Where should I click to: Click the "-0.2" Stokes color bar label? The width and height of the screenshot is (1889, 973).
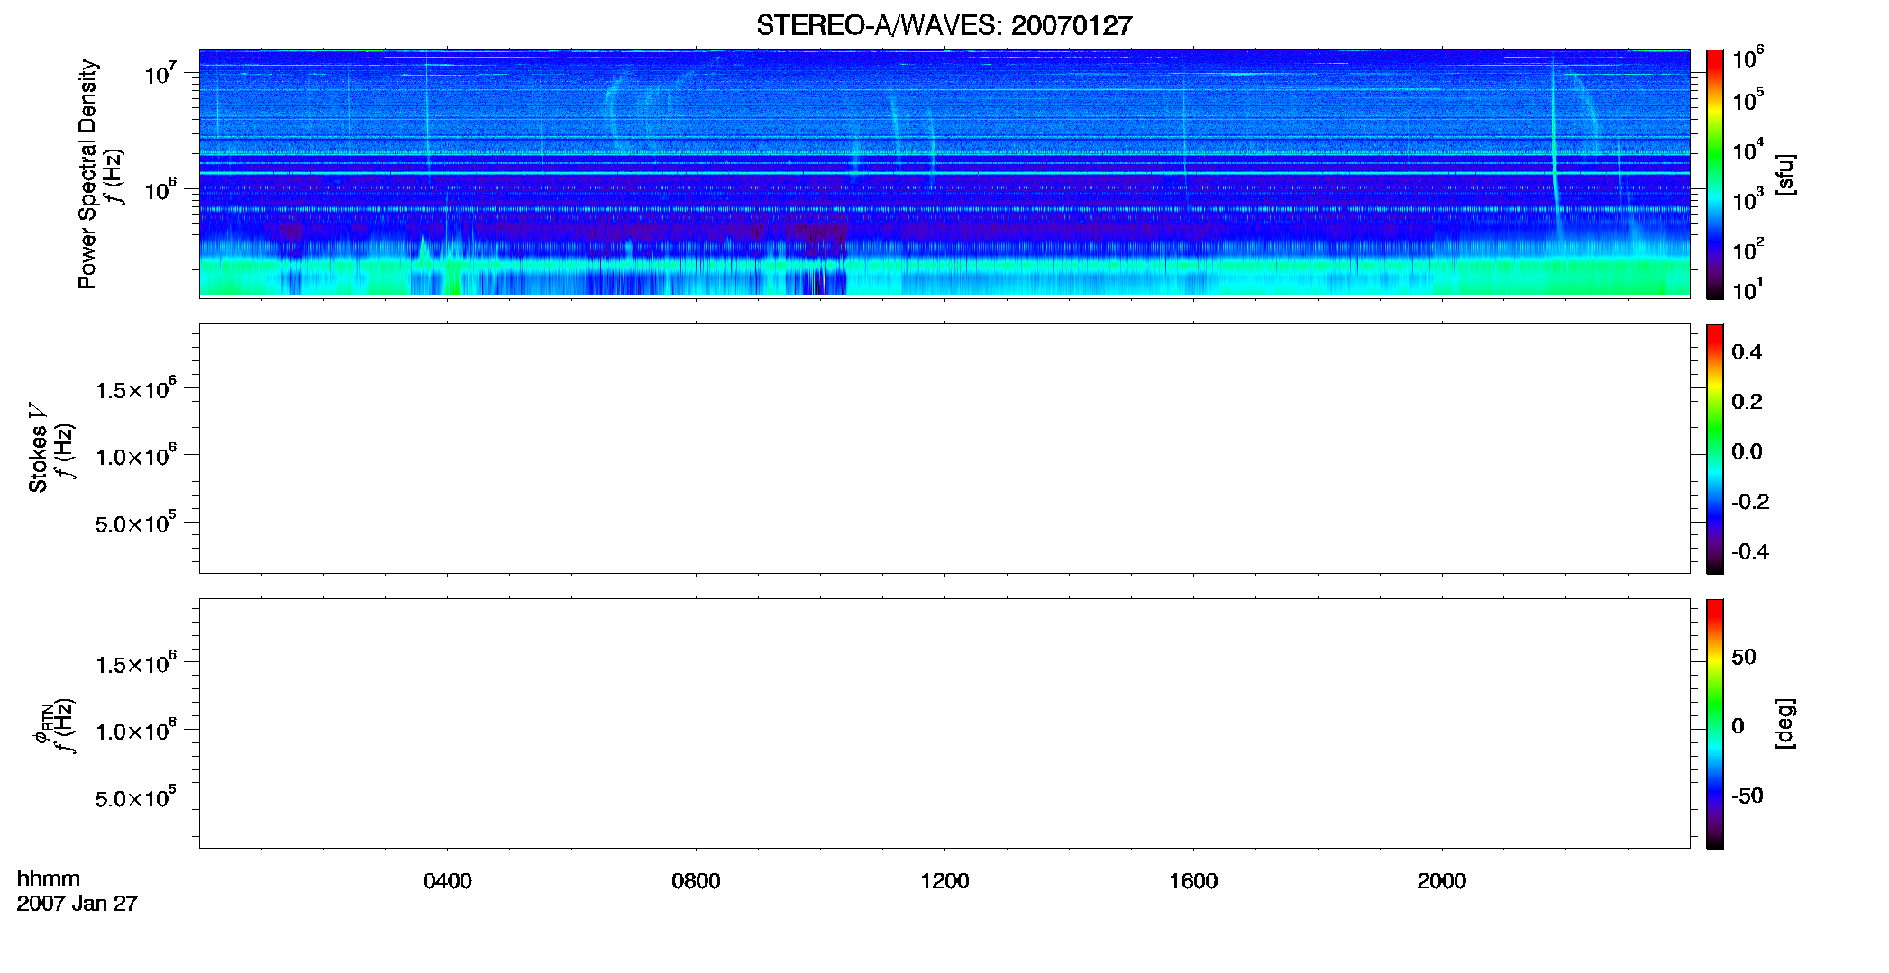click(x=1750, y=502)
